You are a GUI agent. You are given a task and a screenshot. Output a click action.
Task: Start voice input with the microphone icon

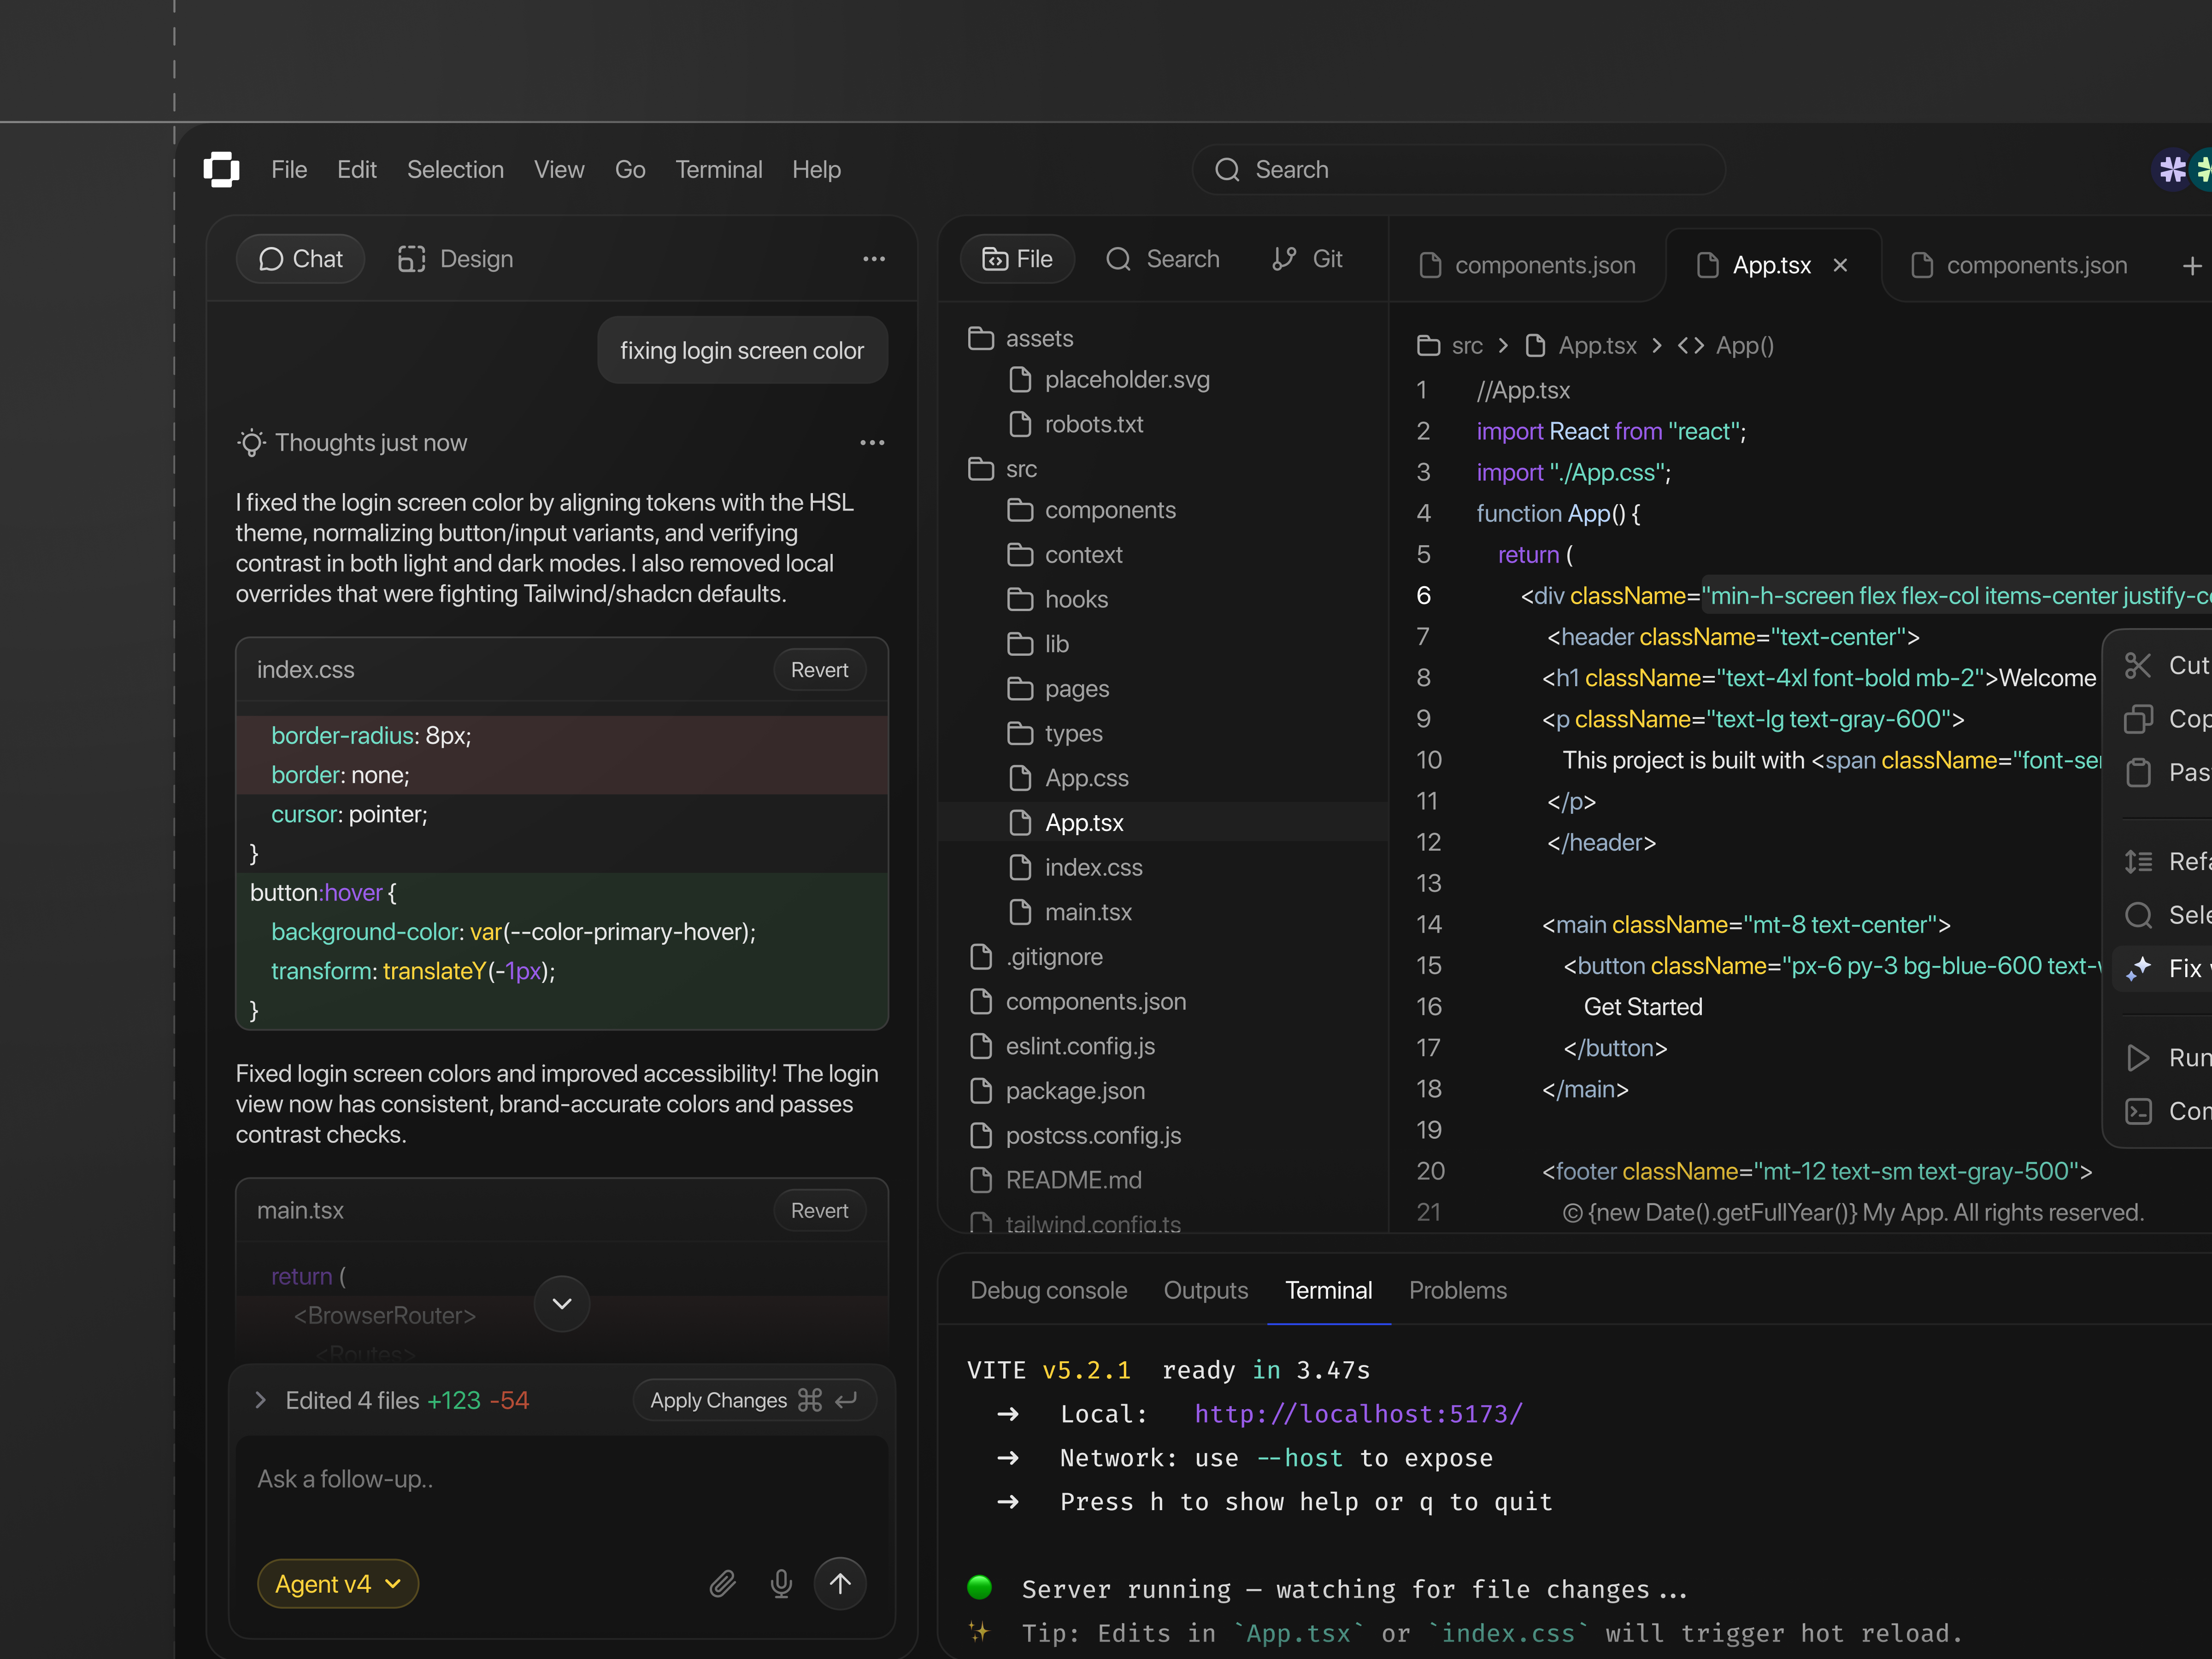(x=780, y=1584)
